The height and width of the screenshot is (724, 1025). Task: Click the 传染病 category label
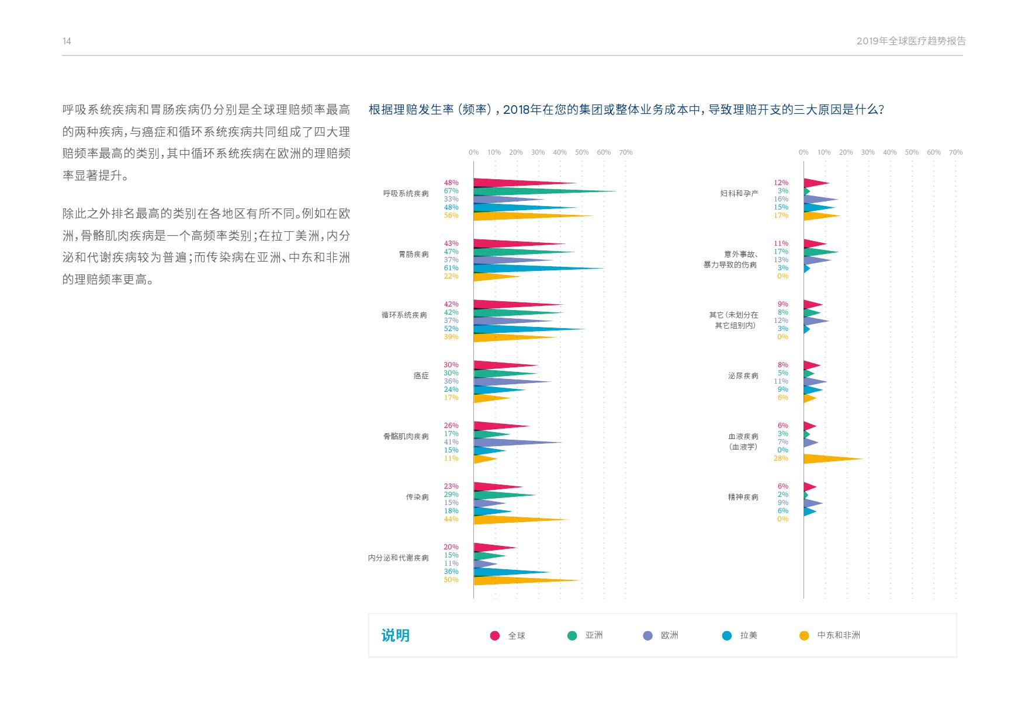point(417,497)
